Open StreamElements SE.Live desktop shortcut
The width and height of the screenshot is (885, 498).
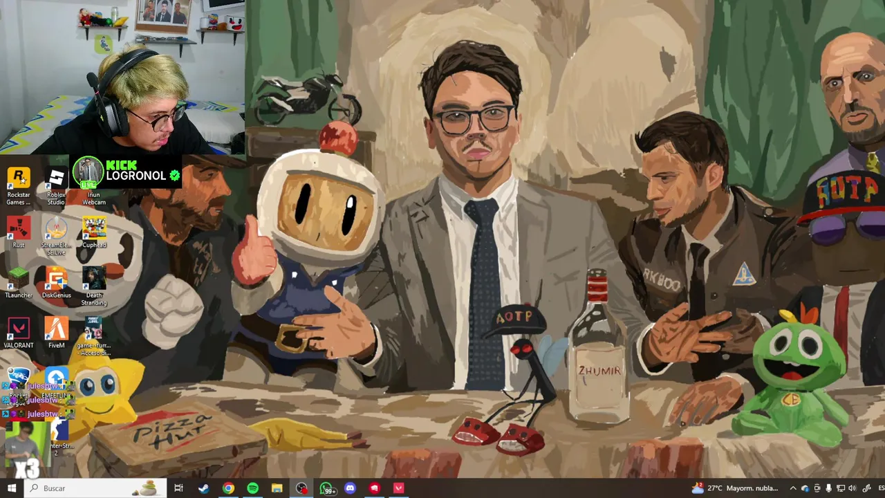[56, 236]
